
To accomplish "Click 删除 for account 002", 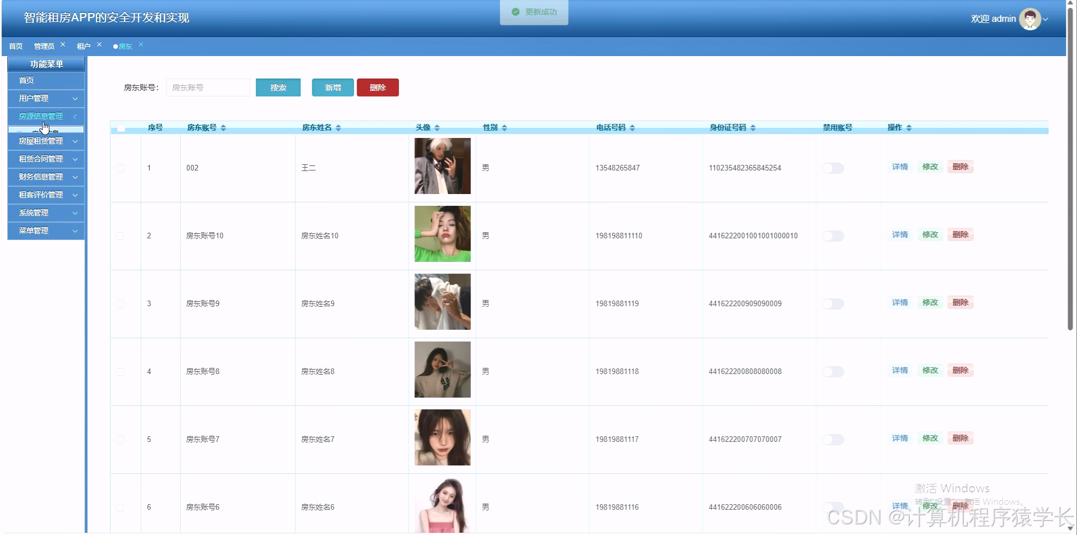I will (x=960, y=167).
